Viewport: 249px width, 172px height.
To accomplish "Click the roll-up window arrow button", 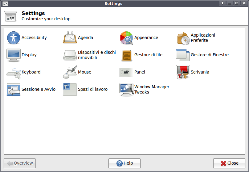I will 222,3.
